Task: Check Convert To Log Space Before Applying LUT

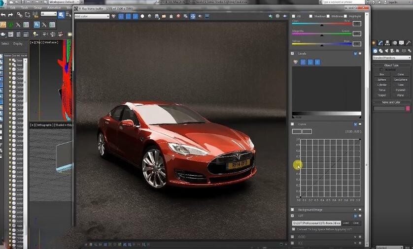Action: (293, 229)
